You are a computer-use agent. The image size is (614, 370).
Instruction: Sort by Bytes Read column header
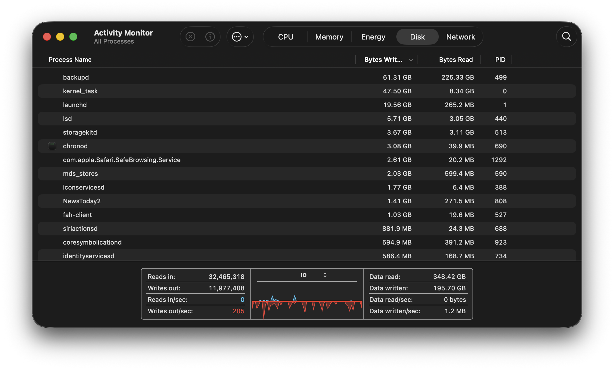pos(456,60)
